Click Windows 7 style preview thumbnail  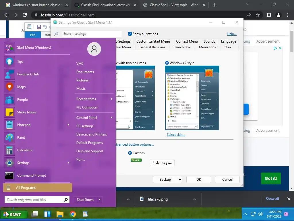[192, 98]
